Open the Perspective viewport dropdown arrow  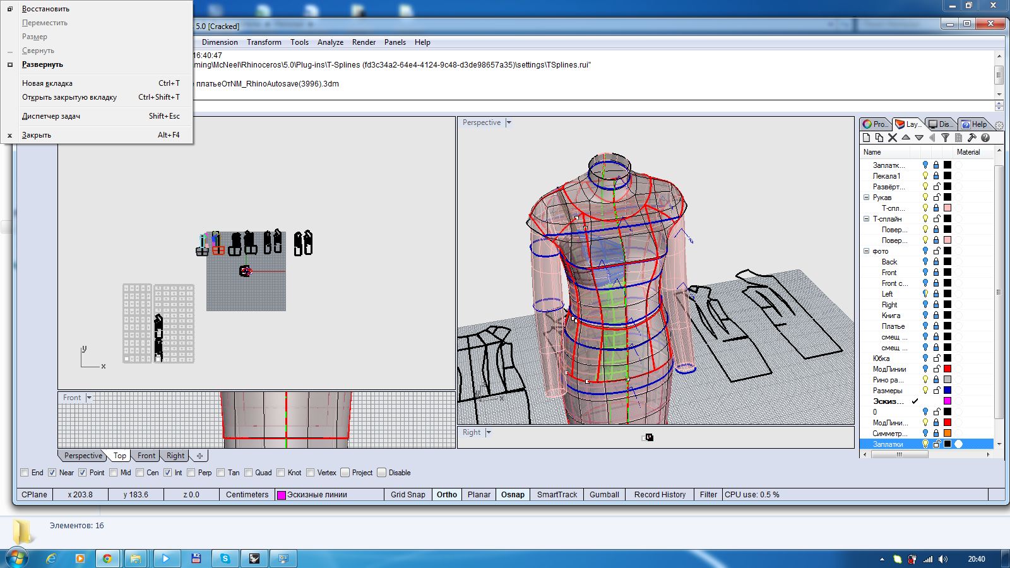pyautogui.click(x=509, y=123)
